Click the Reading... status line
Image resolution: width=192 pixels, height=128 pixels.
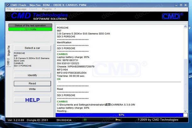tap(63, 111)
